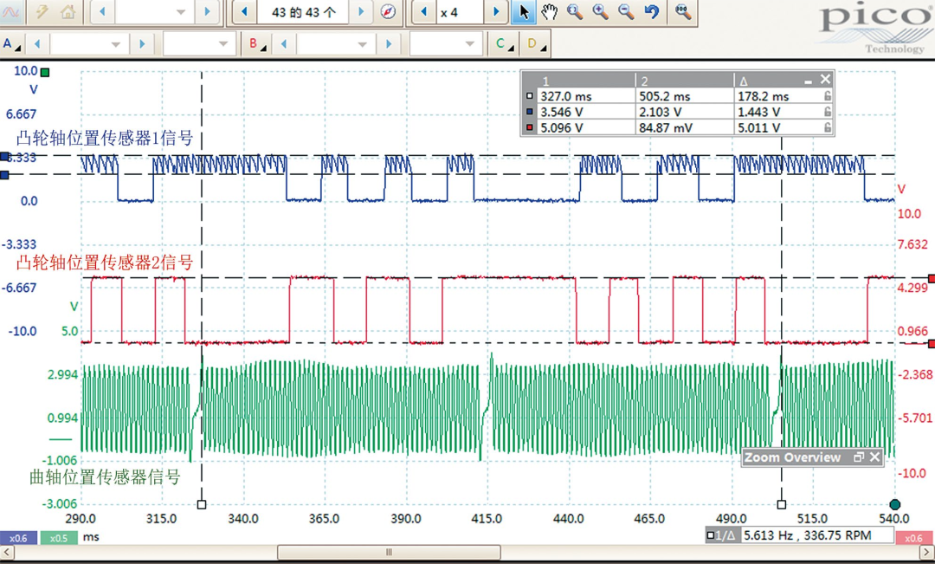
Task: Zoom to full view 100% icon
Action: (x=683, y=12)
